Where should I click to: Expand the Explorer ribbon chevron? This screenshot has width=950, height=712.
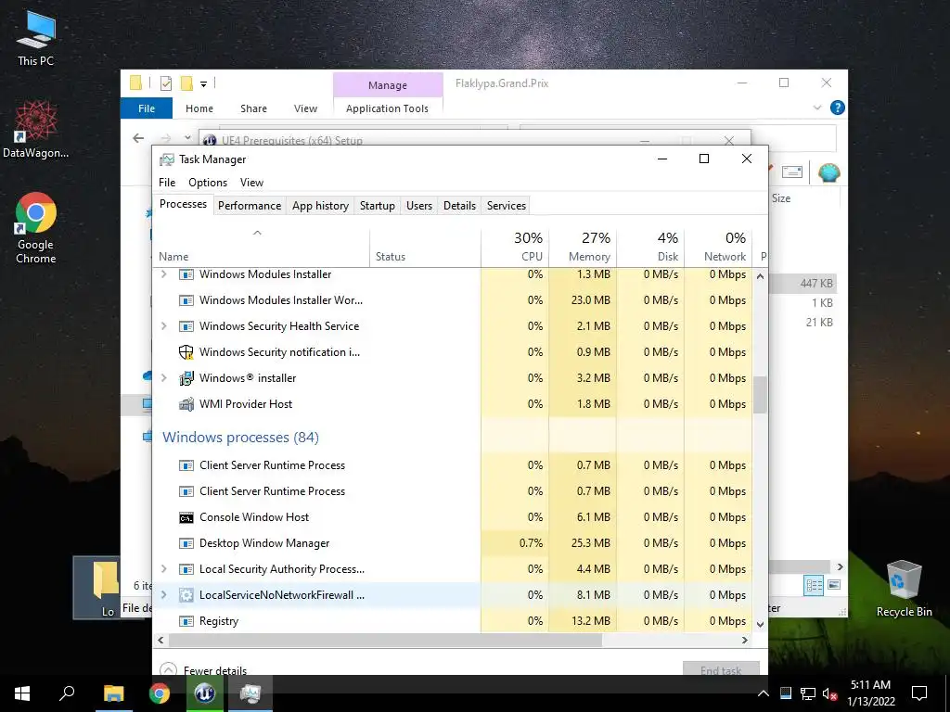coord(817,108)
